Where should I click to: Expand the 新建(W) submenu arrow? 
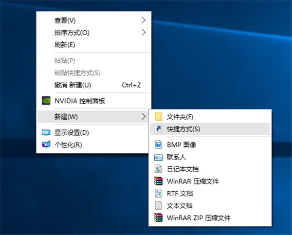tap(144, 117)
